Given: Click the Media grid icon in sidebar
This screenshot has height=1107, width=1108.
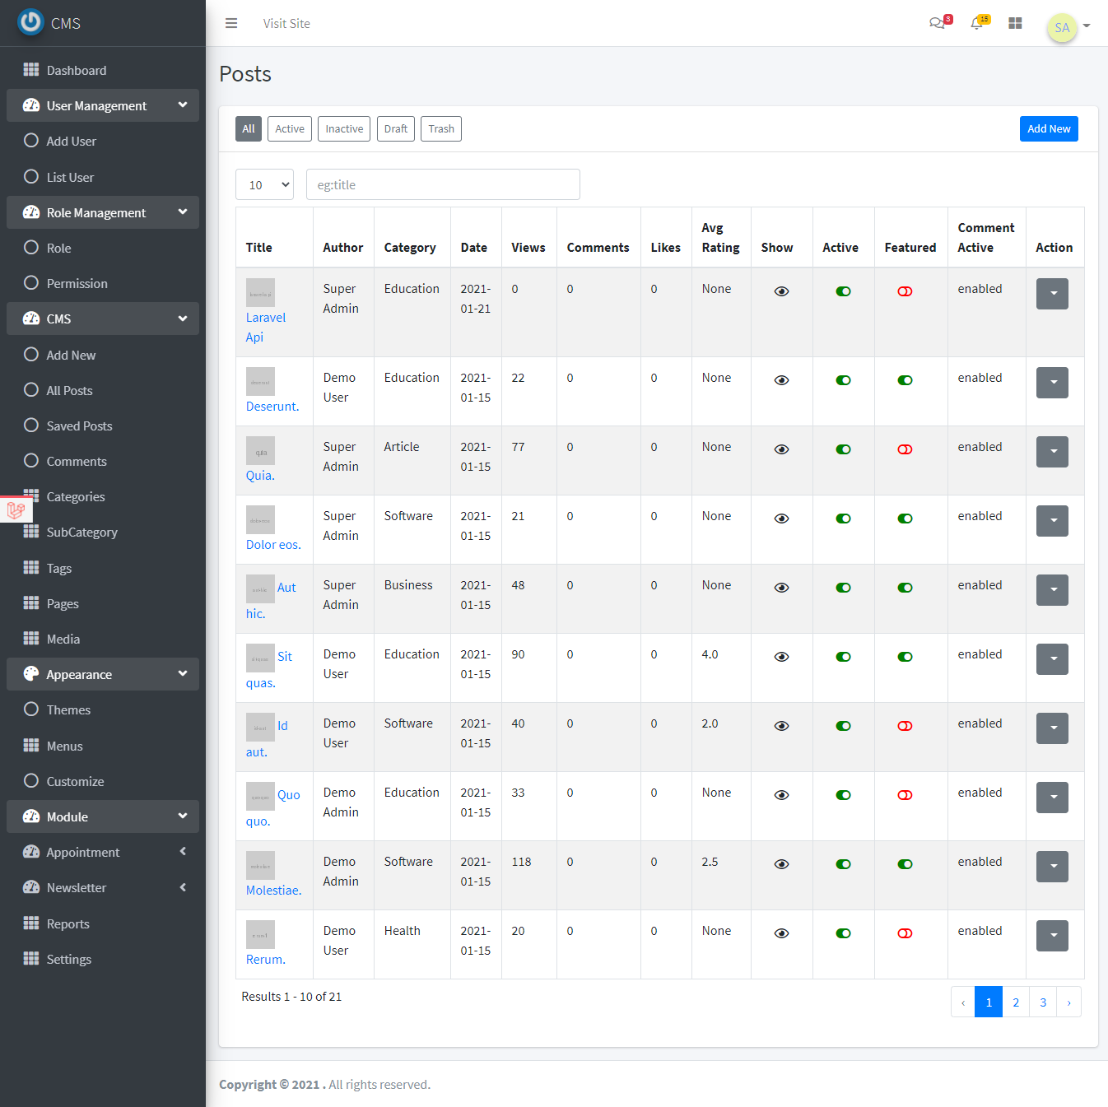Looking at the screenshot, I should tap(31, 639).
